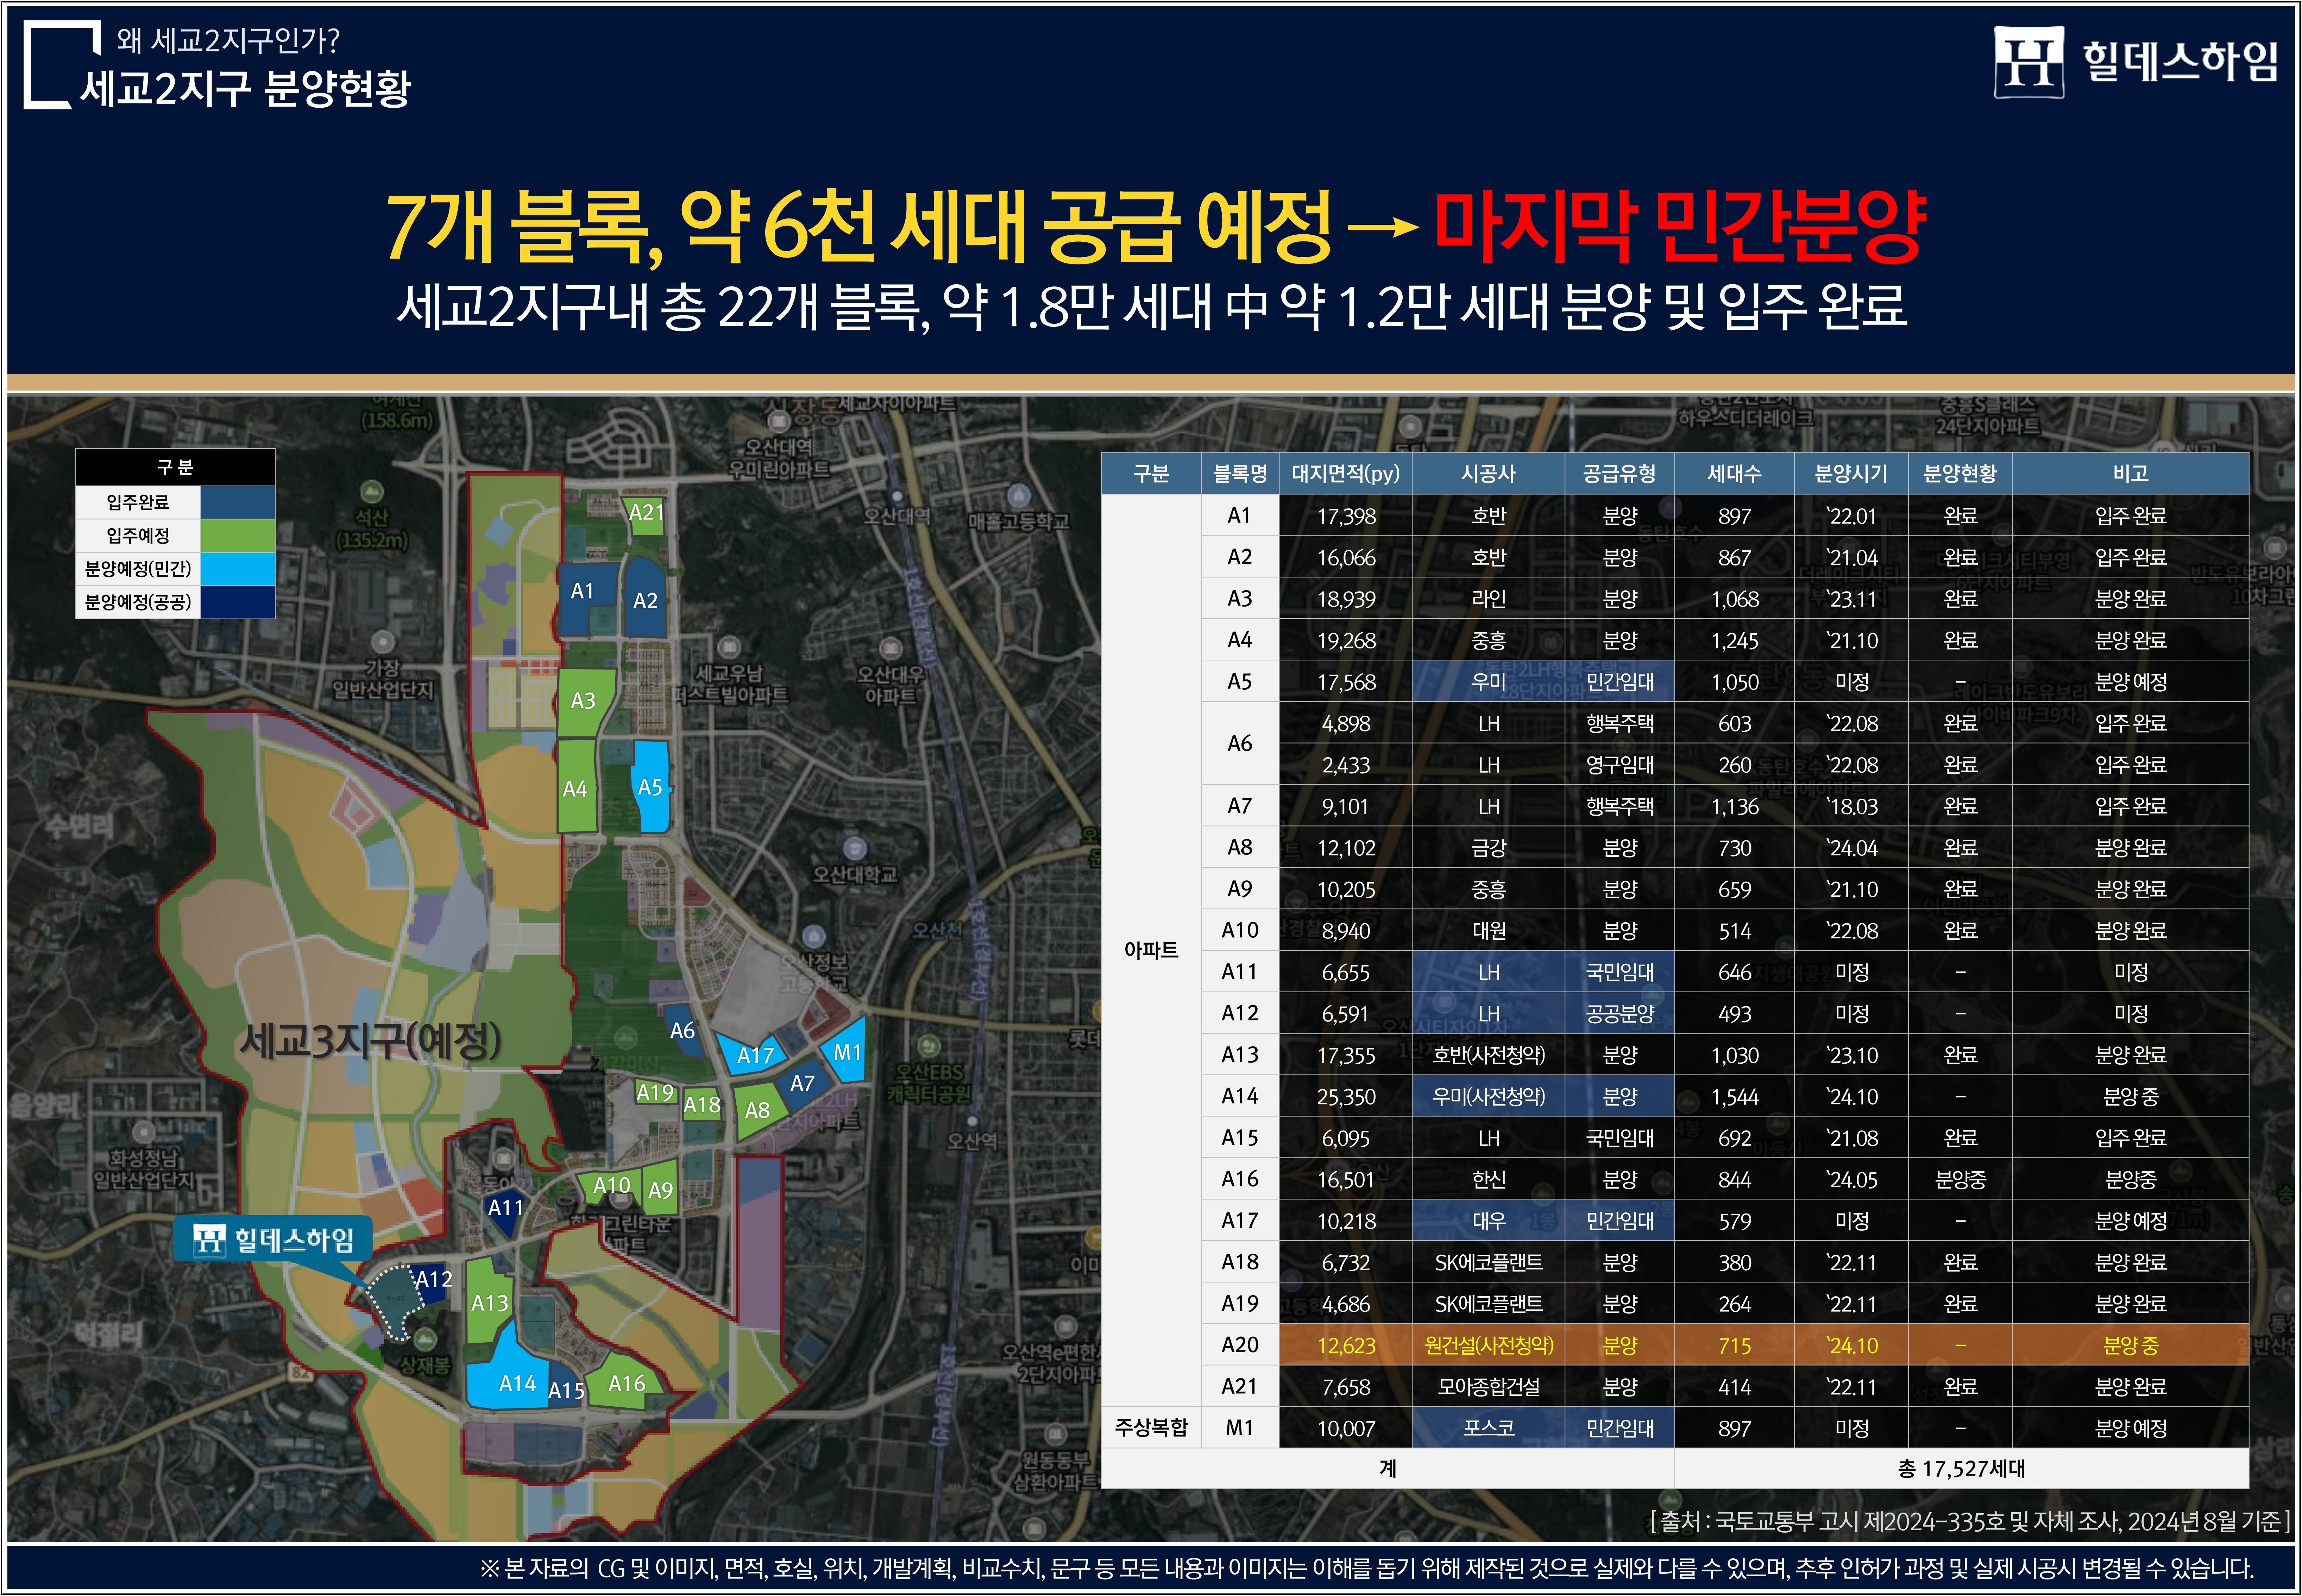Click the 블록명 column header

[1240, 473]
